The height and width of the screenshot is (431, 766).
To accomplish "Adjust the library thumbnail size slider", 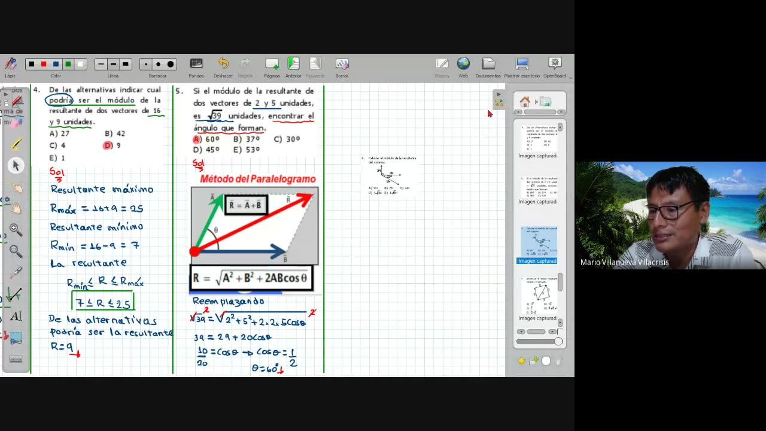I will click(x=540, y=341).
